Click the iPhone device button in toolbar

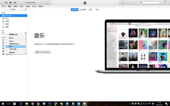coord(25,10)
